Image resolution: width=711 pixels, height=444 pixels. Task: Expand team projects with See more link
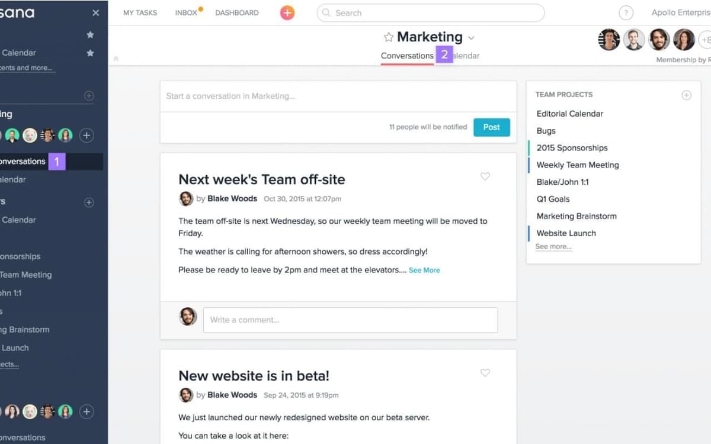pos(553,247)
